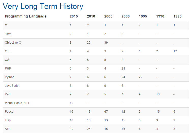Click Pascal's 2005 ranking of 67
This screenshot has width=192, height=136.
[x=106, y=112]
